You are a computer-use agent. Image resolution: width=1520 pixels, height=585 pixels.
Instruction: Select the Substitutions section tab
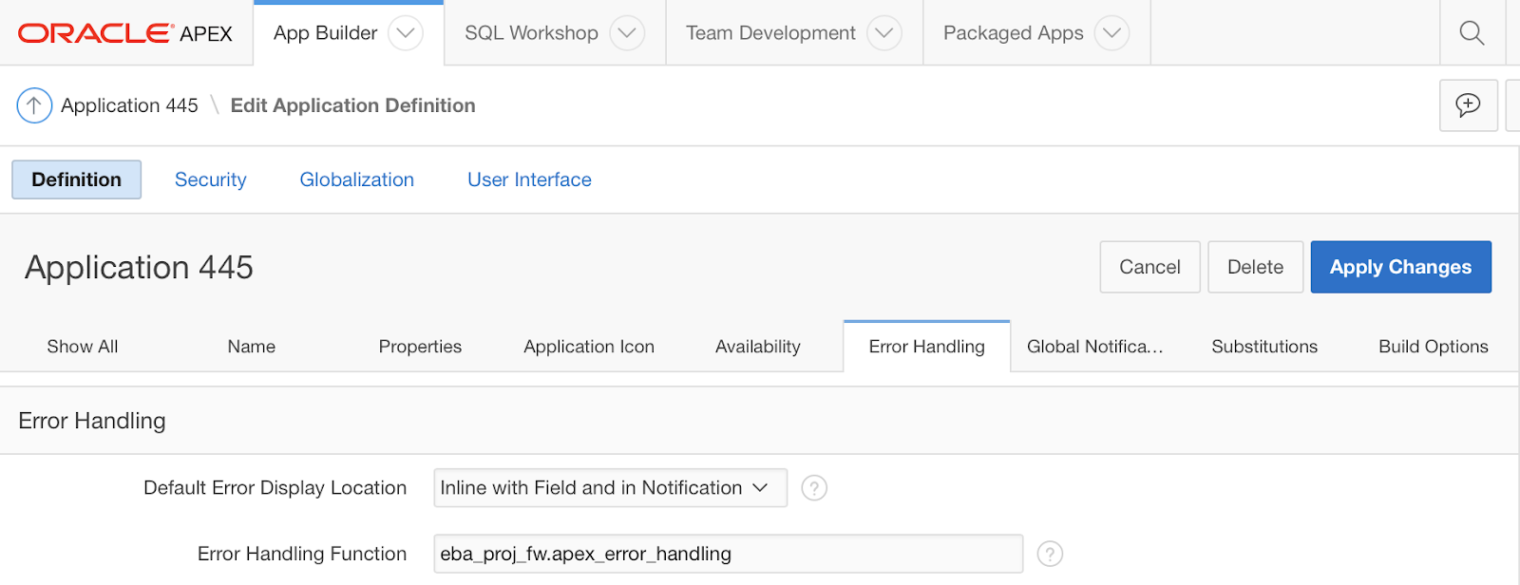click(x=1264, y=347)
